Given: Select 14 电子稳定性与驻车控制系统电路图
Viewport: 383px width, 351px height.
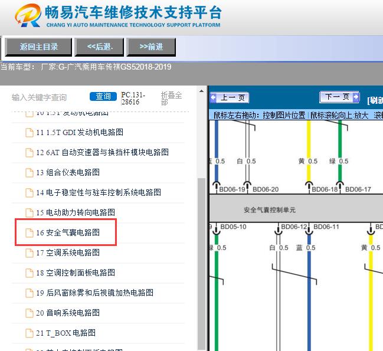Looking at the screenshot, I should click(99, 192).
